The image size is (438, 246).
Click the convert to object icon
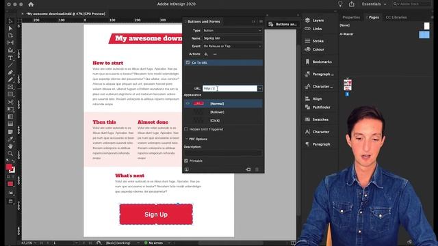pos(248,169)
